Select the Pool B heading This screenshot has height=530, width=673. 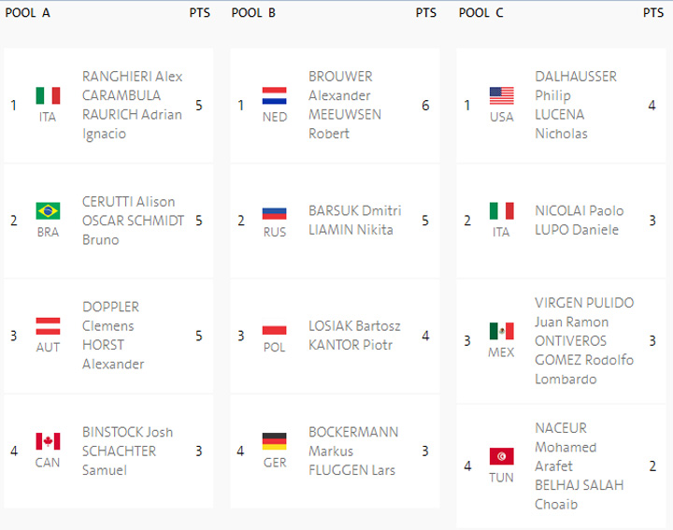tap(253, 13)
